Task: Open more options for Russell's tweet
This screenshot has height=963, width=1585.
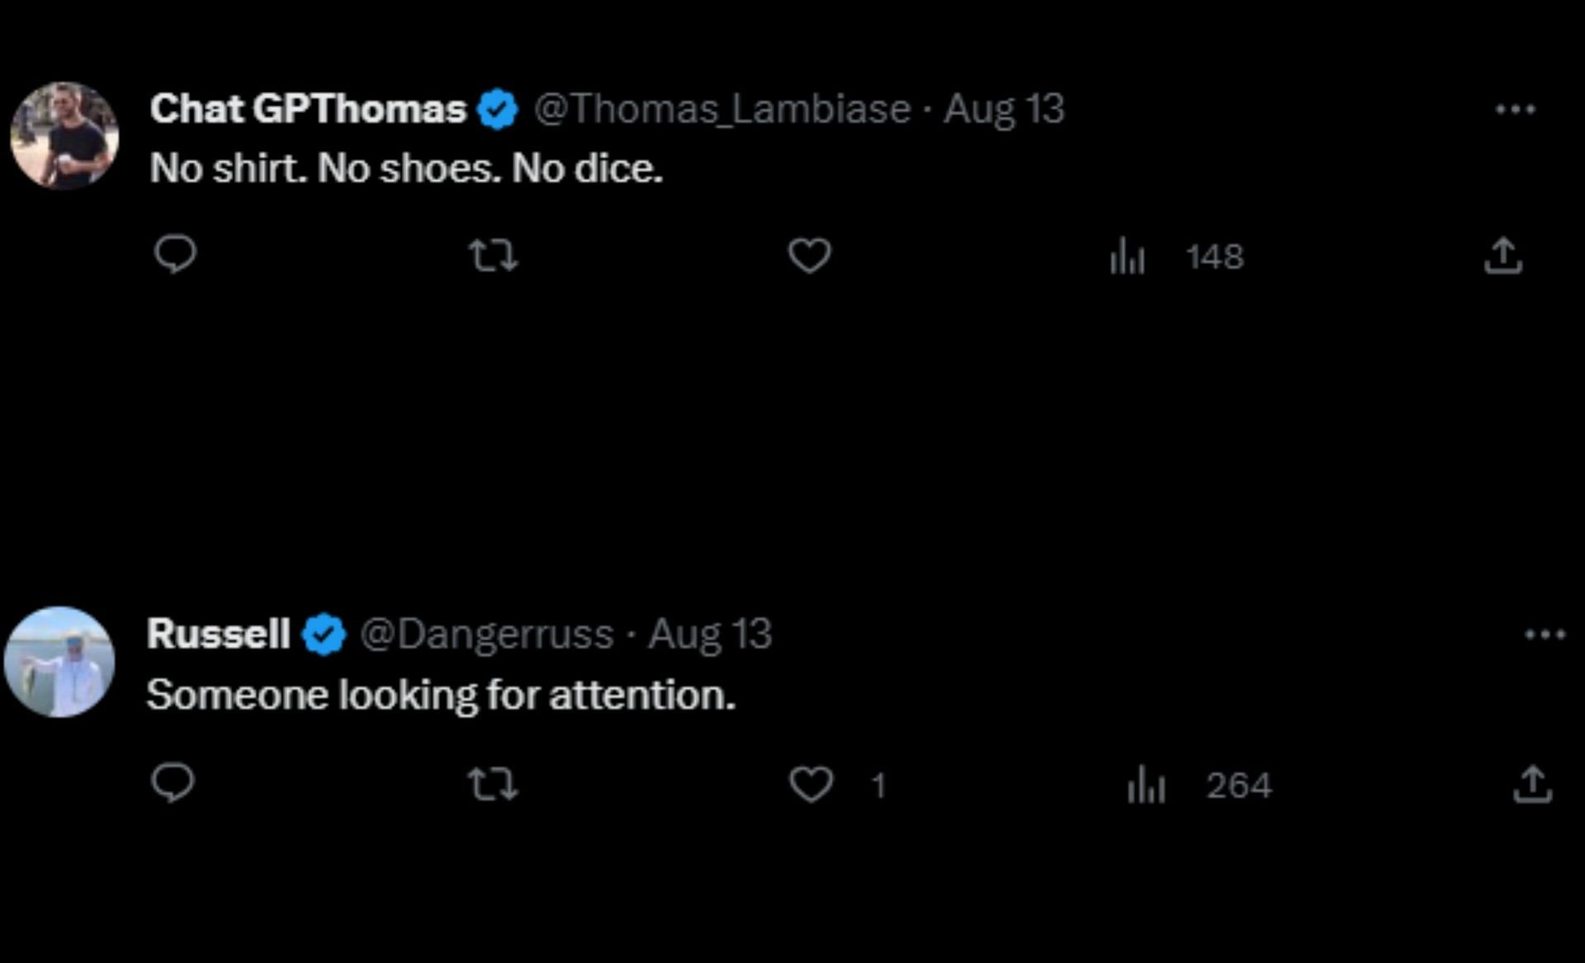Action: (1545, 635)
